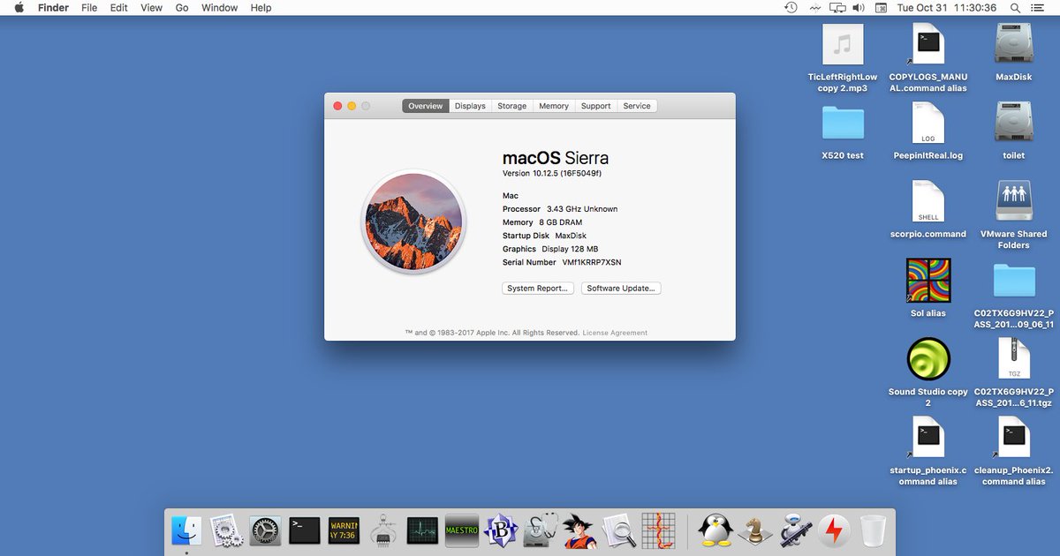Open the Edit menu
The image size is (1060, 556).
(x=118, y=8)
